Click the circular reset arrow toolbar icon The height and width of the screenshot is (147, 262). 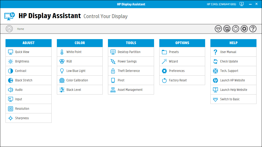236,29
